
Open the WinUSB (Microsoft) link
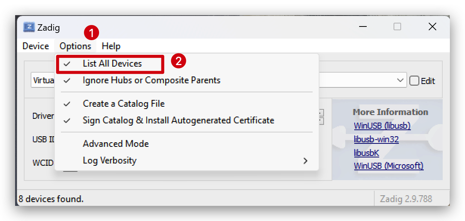(x=389, y=166)
